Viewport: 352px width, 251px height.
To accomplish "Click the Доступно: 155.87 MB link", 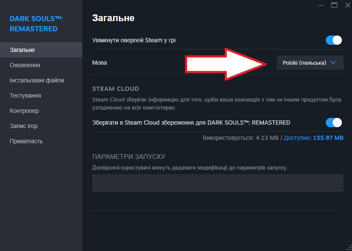I will pos(314,138).
